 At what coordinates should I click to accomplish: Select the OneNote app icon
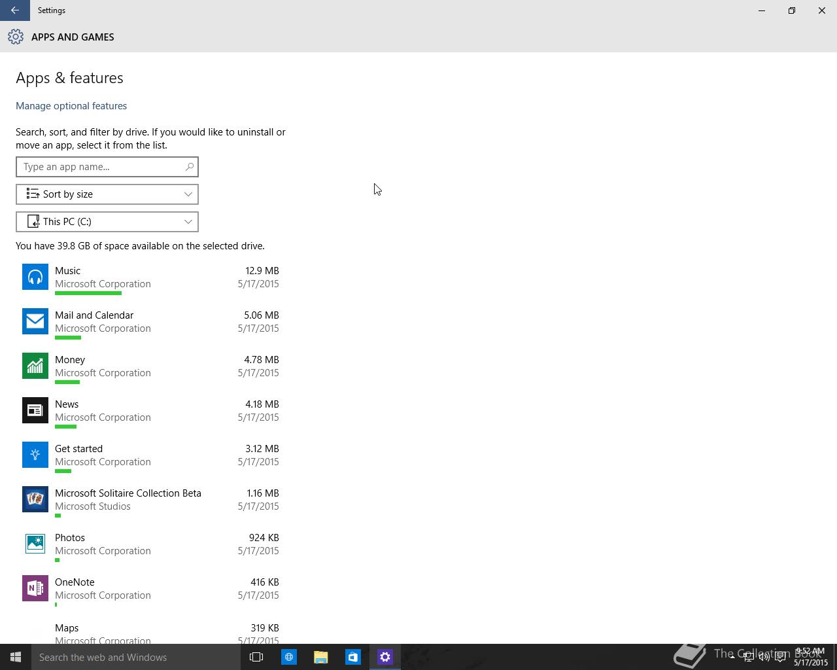click(x=35, y=588)
